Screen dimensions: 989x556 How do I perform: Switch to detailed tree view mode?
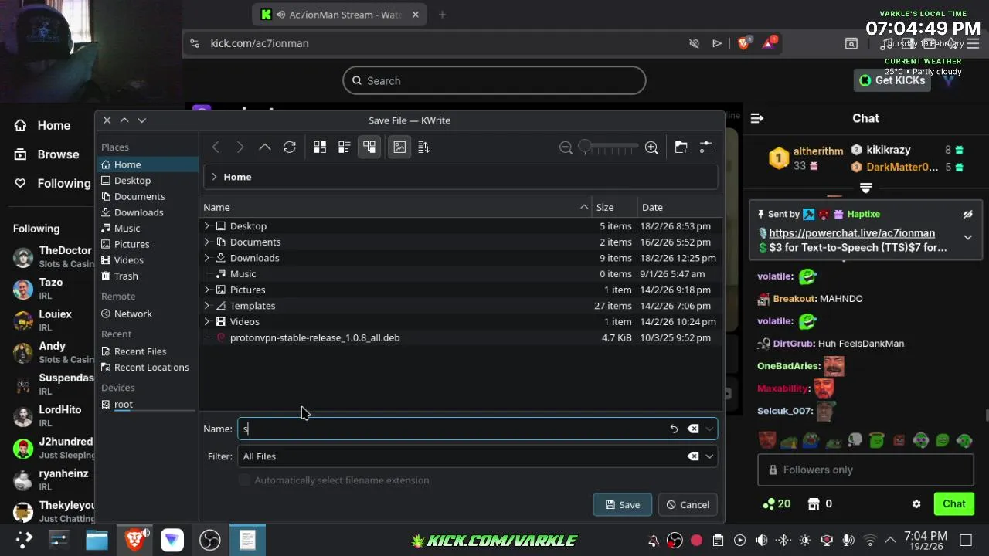tap(369, 147)
